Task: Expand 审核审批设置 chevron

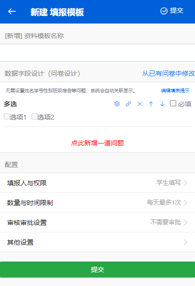Action: pos(186,222)
